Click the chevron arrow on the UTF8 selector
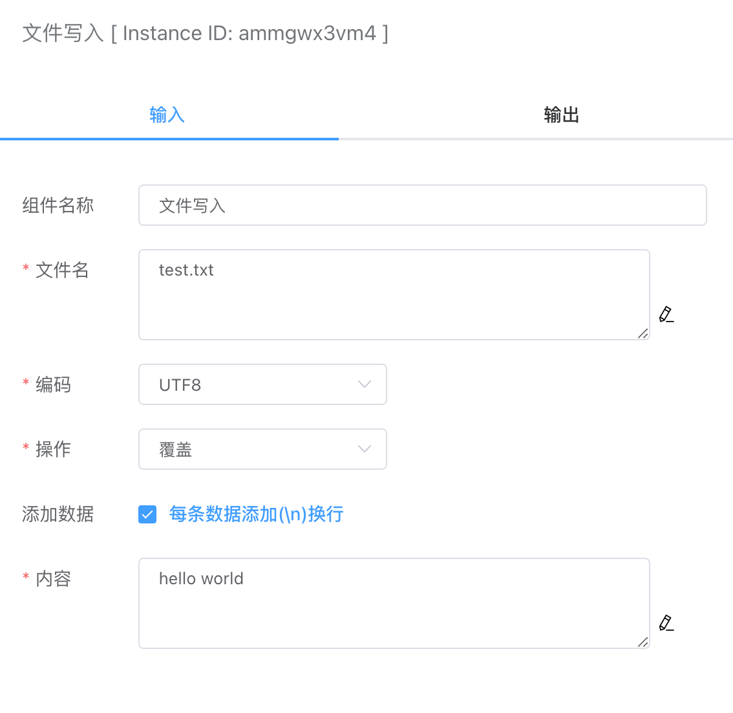Screen dimensions: 733x713 coord(364,384)
